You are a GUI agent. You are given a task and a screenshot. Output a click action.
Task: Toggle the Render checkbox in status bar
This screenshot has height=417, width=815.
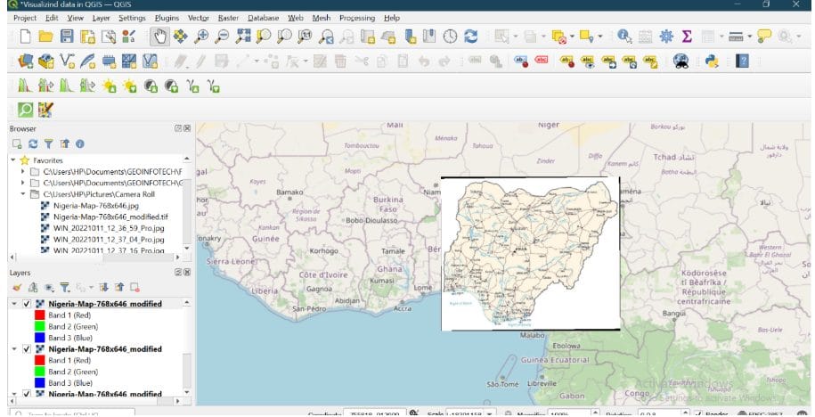(697, 414)
